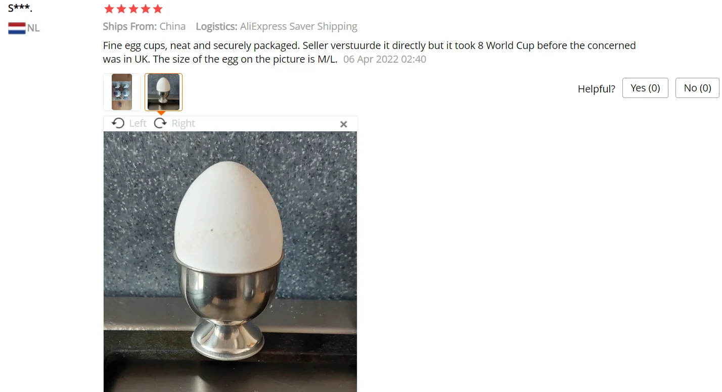Click the "Helpful?" label
This screenshot has width=722, height=392.
tap(597, 89)
